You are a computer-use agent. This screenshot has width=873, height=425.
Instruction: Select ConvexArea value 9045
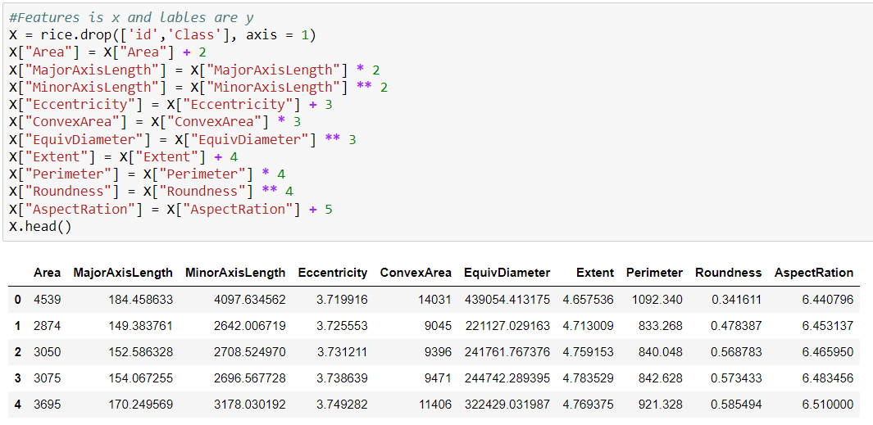coord(439,326)
